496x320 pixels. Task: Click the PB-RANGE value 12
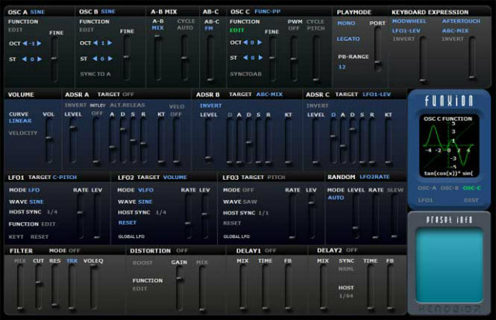342,67
